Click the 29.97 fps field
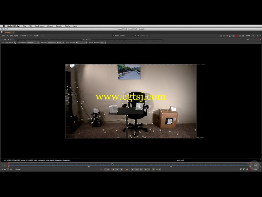The image size is (262, 197). point(4,169)
